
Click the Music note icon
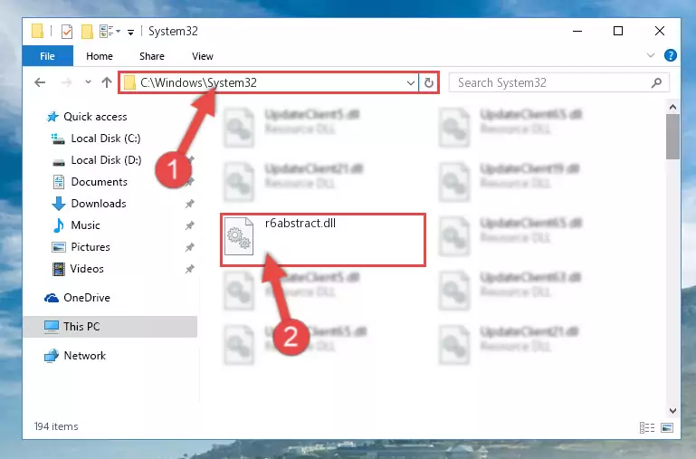click(59, 225)
